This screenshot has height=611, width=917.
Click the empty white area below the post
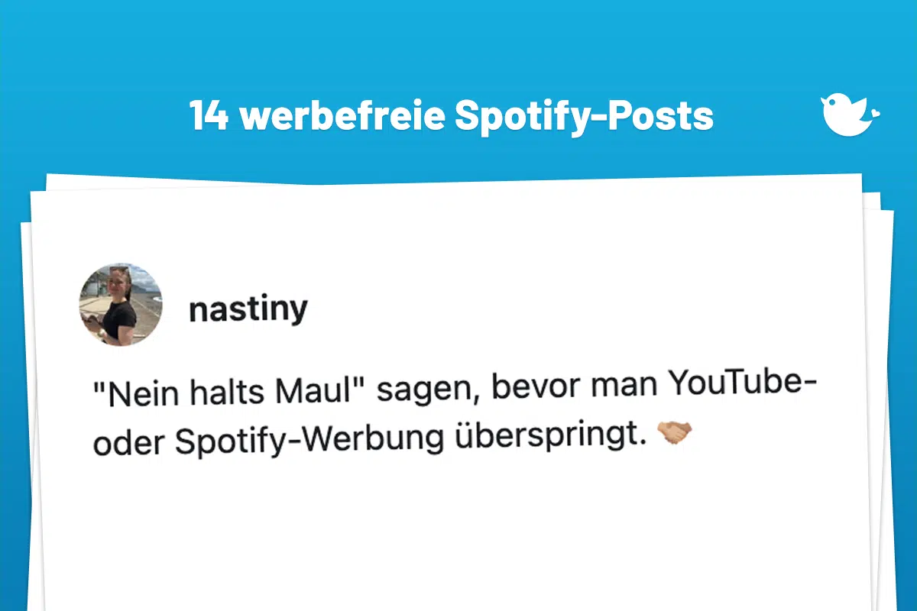(458, 535)
